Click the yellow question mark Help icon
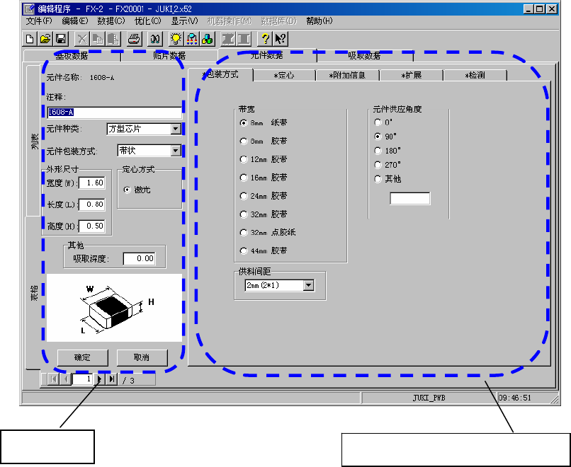This screenshot has width=571, height=467. pos(265,39)
